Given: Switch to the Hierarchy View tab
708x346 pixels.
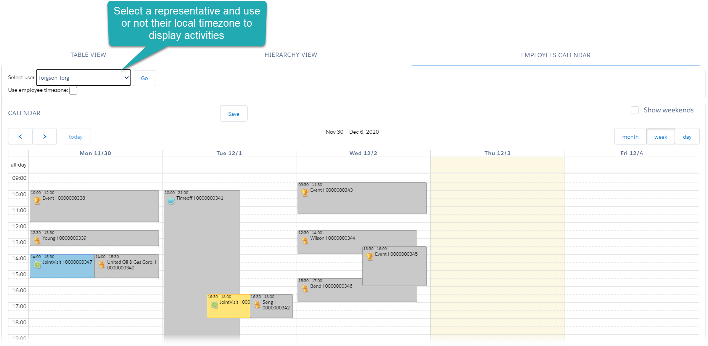Looking at the screenshot, I should [x=291, y=54].
